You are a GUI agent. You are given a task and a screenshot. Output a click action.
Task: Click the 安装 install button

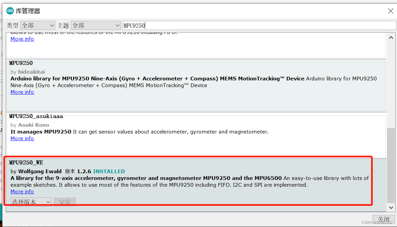(65, 202)
